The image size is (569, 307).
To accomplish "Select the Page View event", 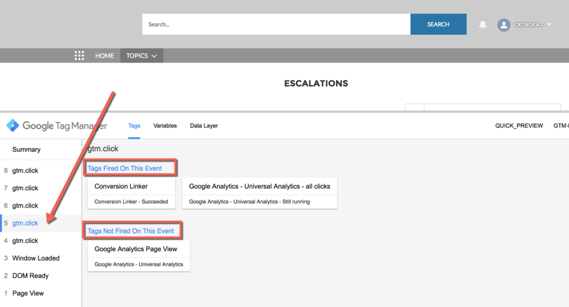I will pos(40,293).
